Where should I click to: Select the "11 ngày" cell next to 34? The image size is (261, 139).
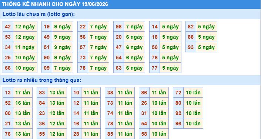[x=25, y=47]
